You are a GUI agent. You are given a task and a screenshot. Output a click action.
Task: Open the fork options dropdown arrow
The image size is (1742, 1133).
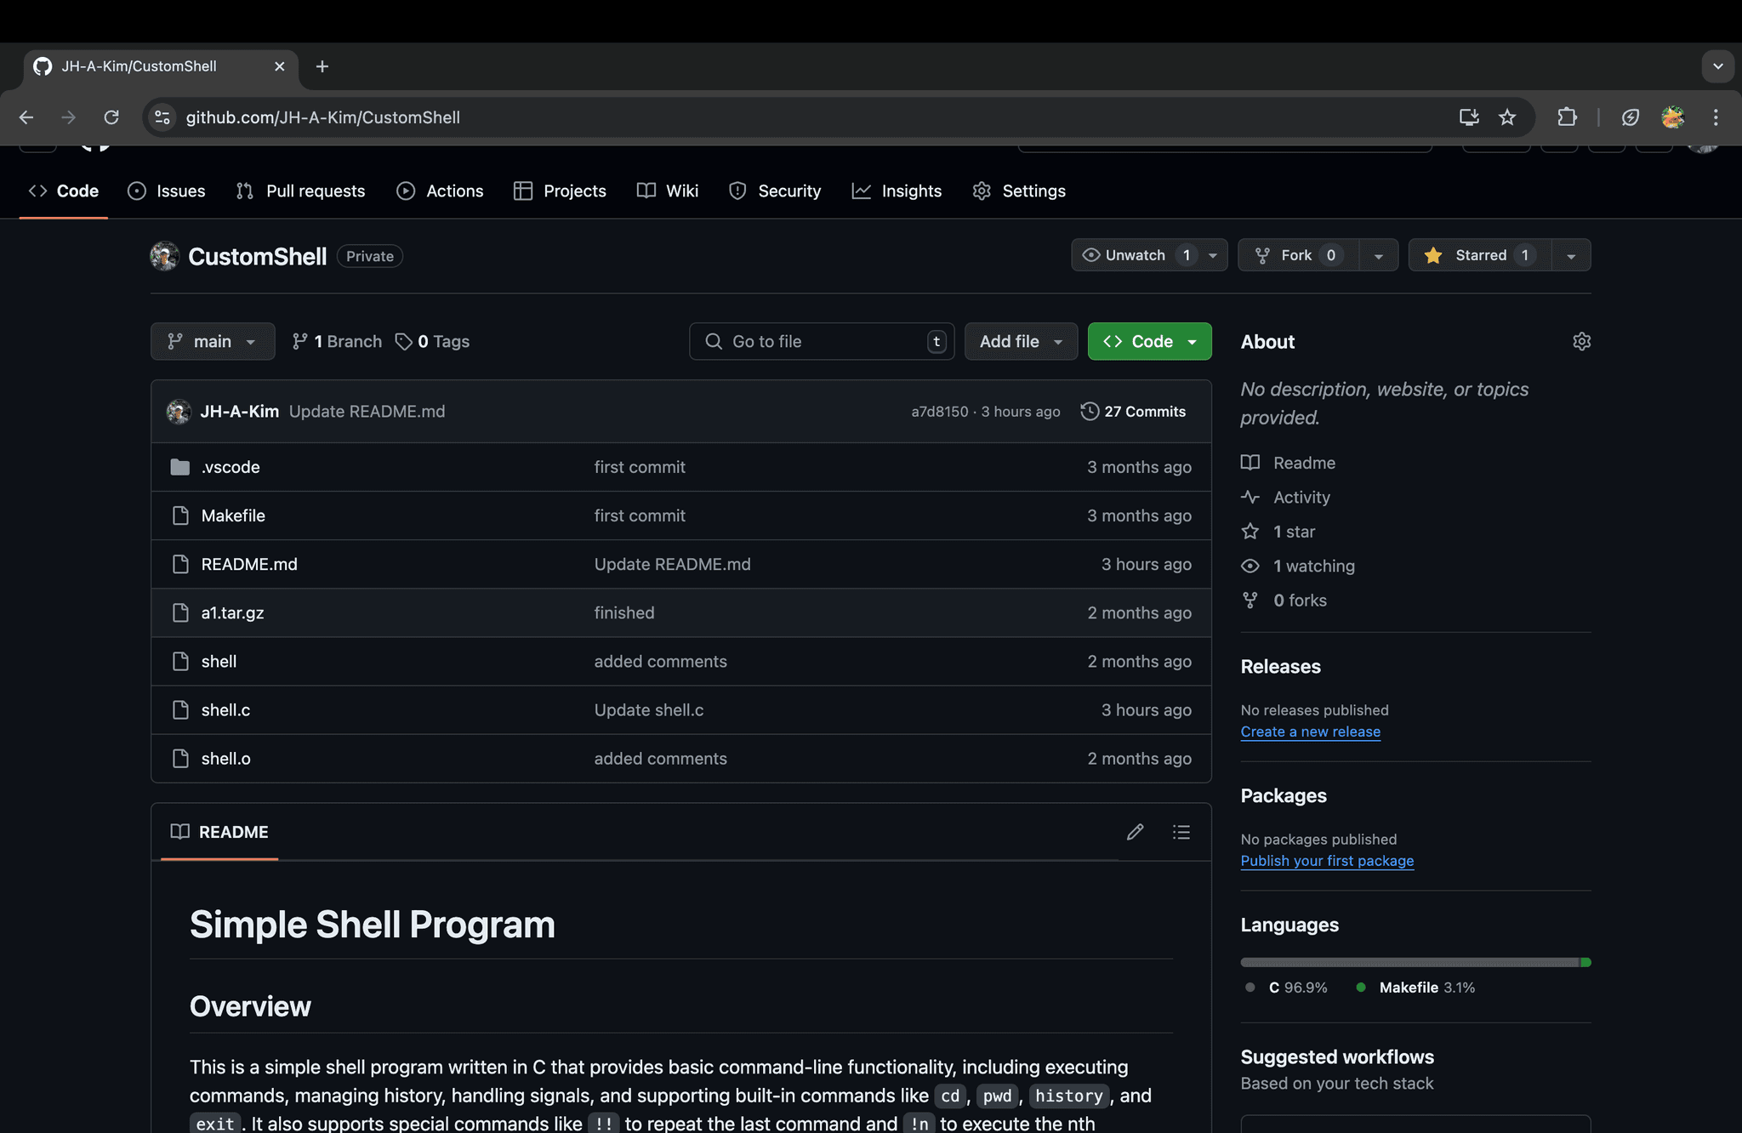coord(1378,255)
